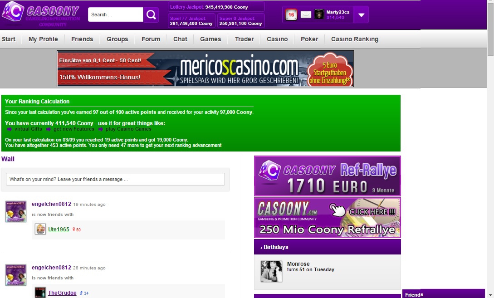Click inside the Search field
This screenshot has height=298, width=494.
point(116,15)
